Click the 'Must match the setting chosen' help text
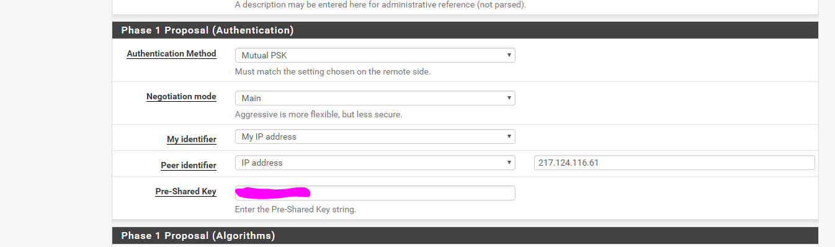Viewport: 835px width, 247px height. (x=333, y=71)
